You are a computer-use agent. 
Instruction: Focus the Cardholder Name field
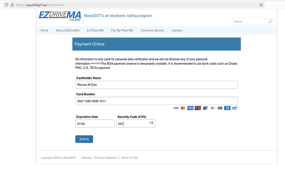point(157,85)
